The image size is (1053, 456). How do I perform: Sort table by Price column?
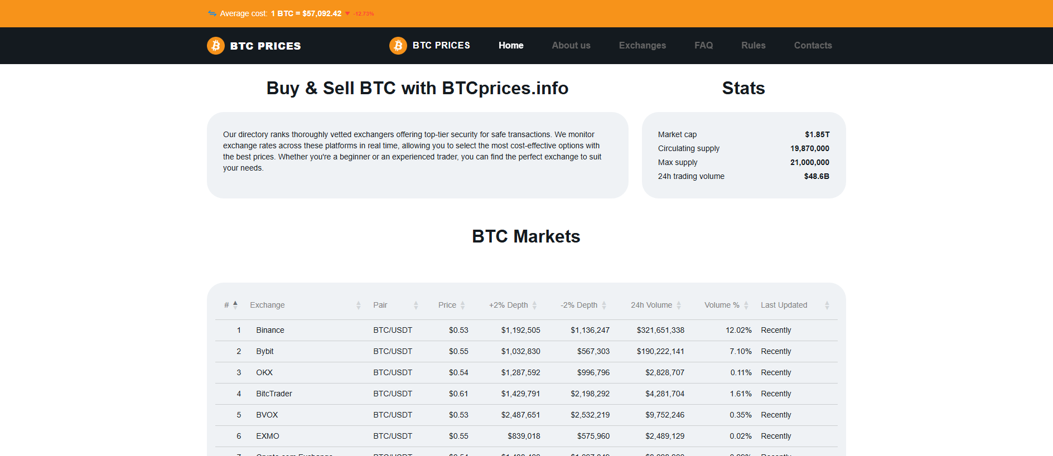tap(452, 305)
